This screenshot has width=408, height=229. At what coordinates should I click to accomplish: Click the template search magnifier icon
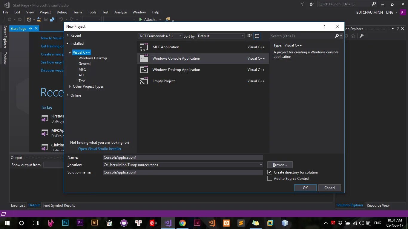click(x=337, y=36)
